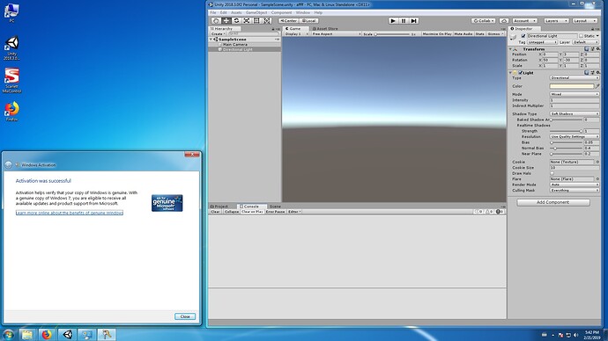Select the Hand tool in Unity toolbar
Screen dimensions: 608x341
216,20
